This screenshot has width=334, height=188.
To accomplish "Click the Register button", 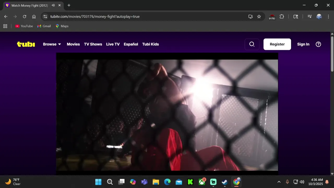I will [x=277, y=44].
